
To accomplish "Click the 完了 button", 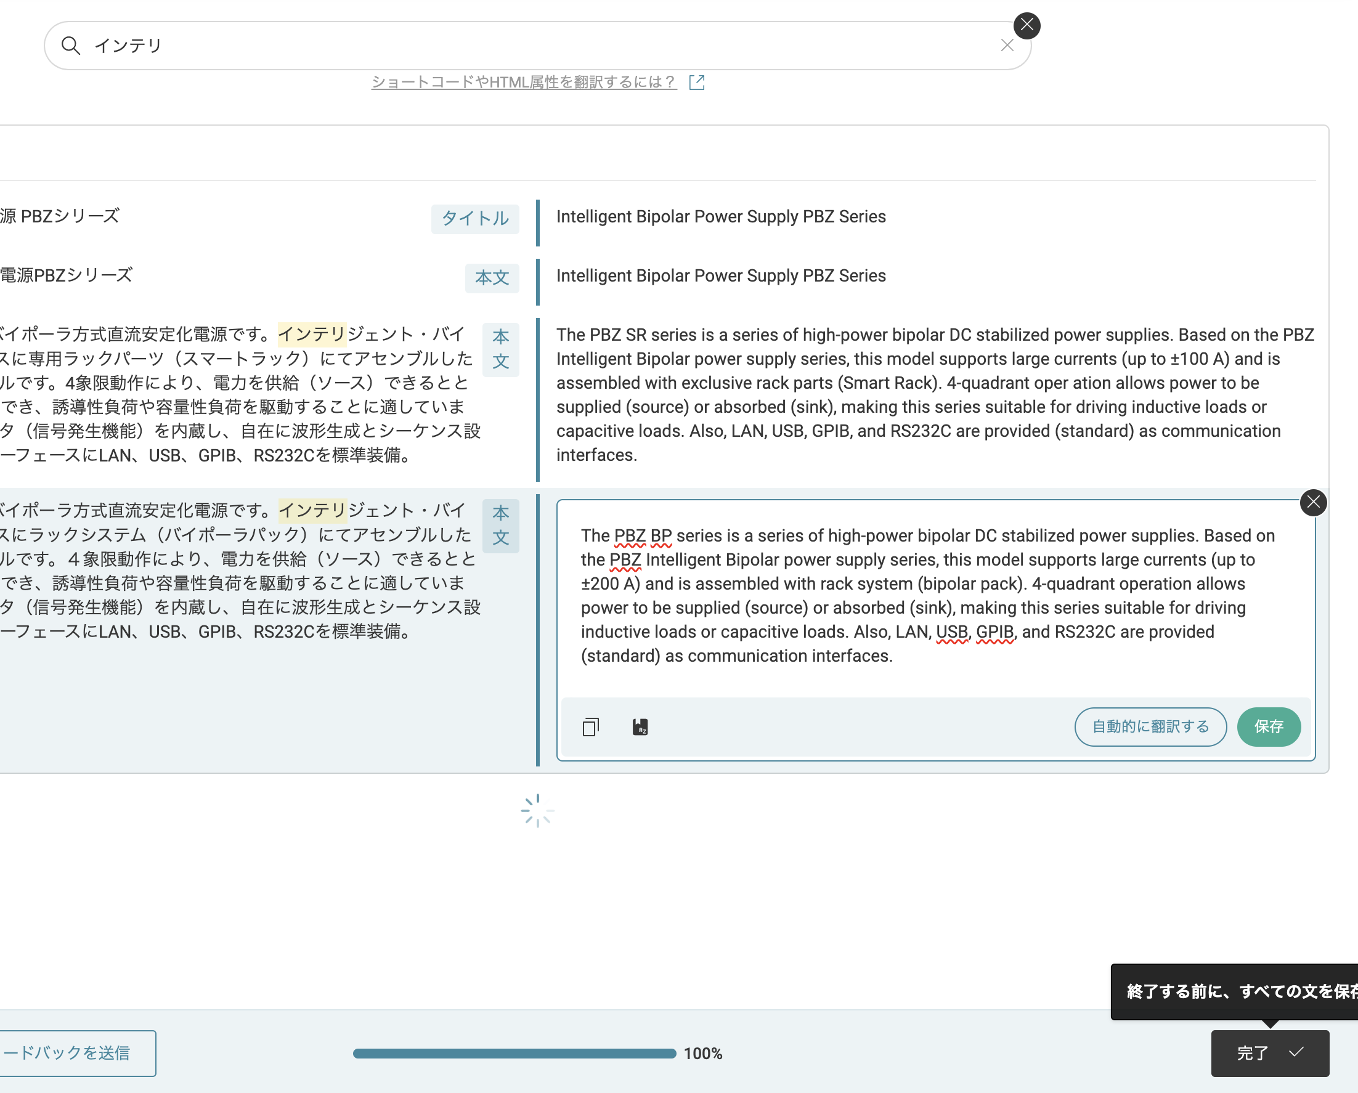I will click(x=1270, y=1053).
